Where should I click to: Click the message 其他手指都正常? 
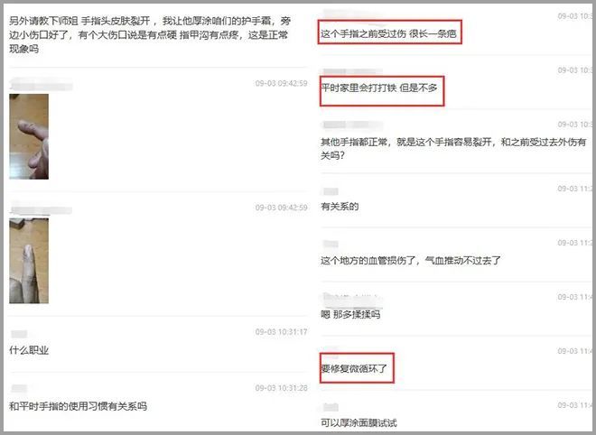click(x=453, y=149)
